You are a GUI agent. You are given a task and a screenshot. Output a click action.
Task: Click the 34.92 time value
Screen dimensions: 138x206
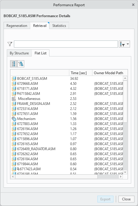point(74,79)
